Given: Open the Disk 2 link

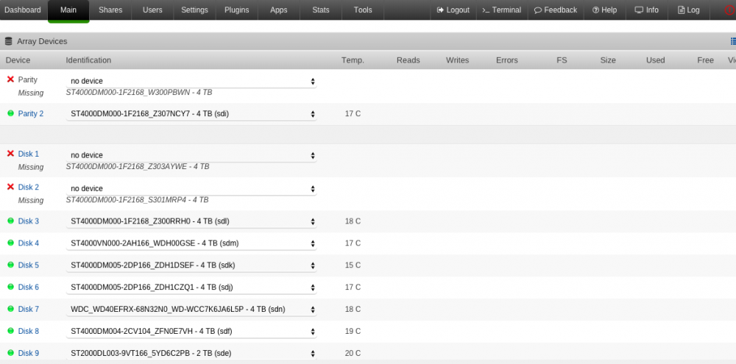Looking at the screenshot, I should pyautogui.click(x=28, y=188).
